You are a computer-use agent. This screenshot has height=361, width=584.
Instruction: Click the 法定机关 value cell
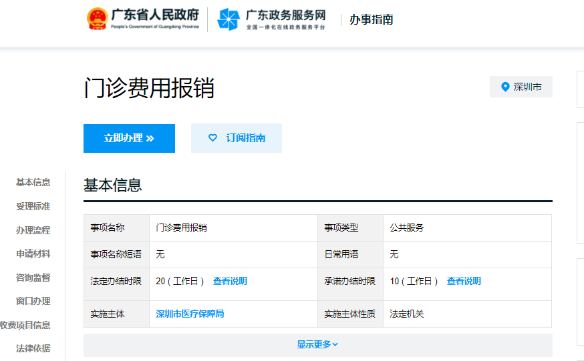pyautogui.click(x=468, y=314)
